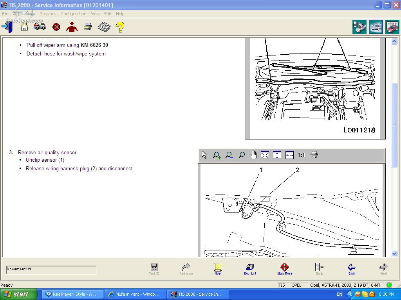Image resolution: width=401 pixels, height=300 pixels.
Task: Fit the diagram to width
Action: pyautogui.click(x=289, y=155)
